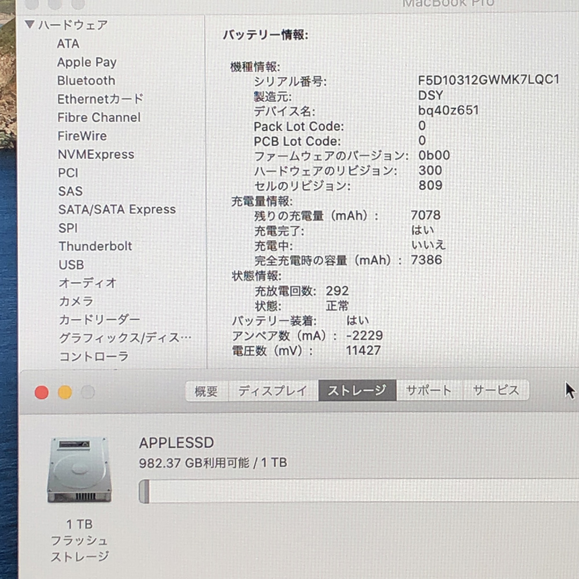Open Thunderbolt hardware entry
Image resolution: width=579 pixels, height=579 pixels.
pos(95,246)
